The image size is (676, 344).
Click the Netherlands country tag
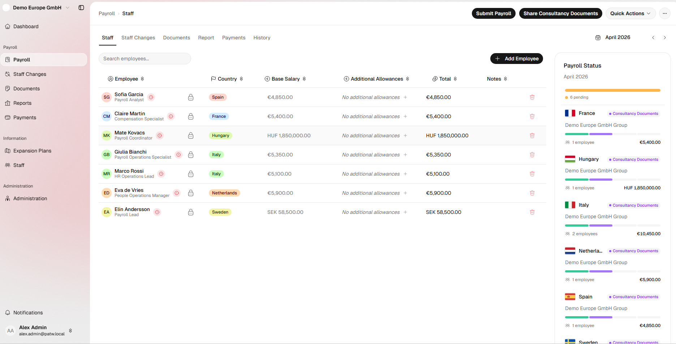tap(224, 193)
